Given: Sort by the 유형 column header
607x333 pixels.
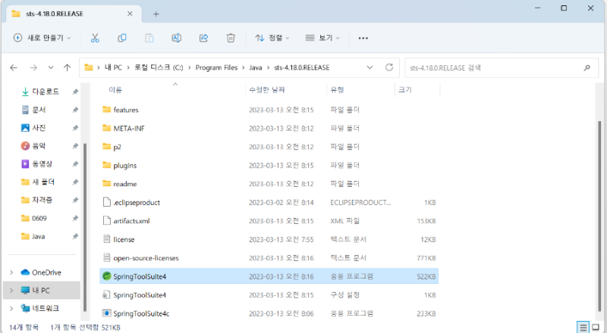Looking at the screenshot, I should coord(337,89).
